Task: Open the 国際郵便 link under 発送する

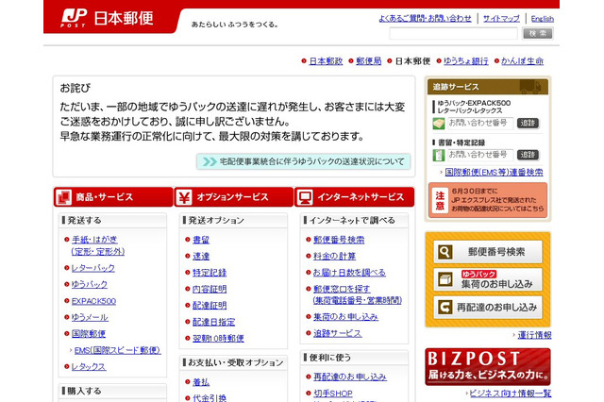Action: pos(88,334)
